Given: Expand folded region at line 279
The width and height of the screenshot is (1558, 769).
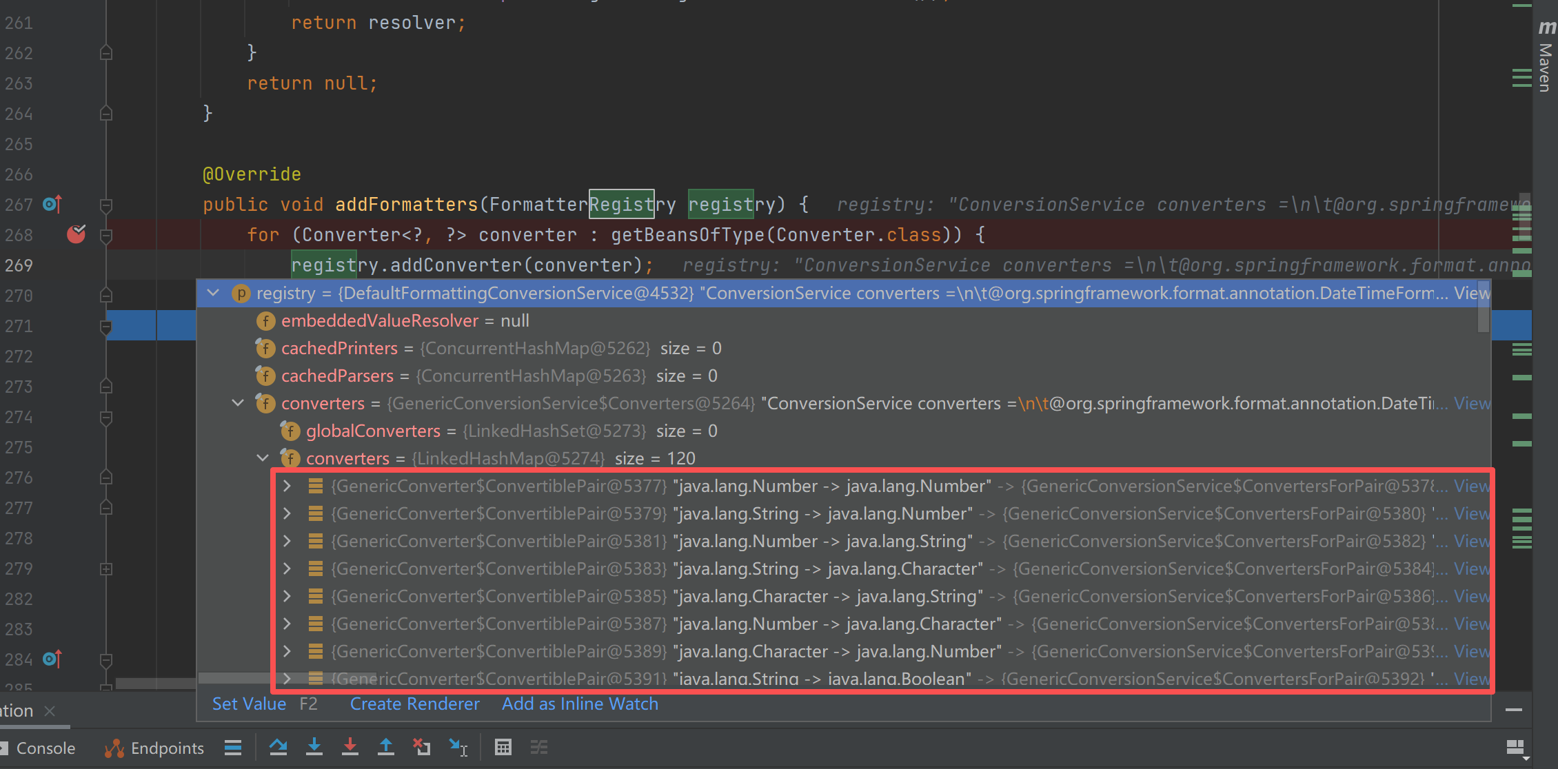Looking at the screenshot, I should 106,569.
